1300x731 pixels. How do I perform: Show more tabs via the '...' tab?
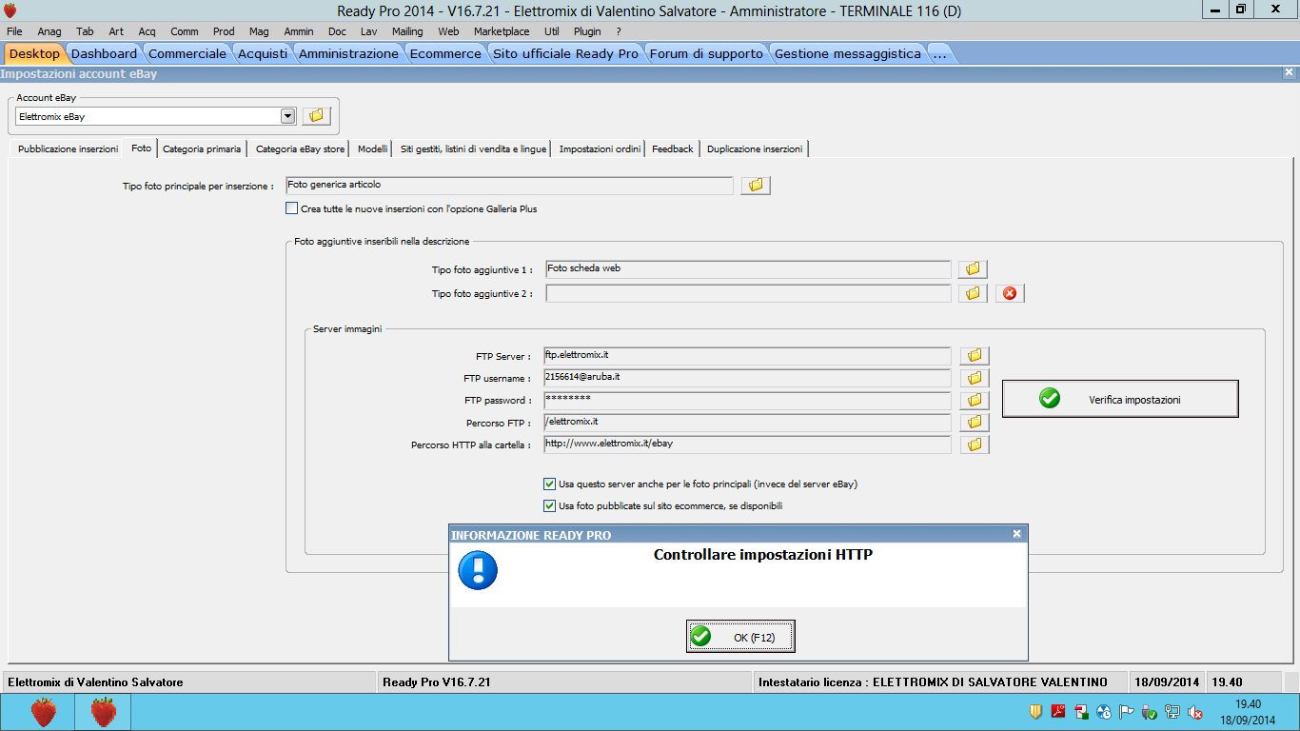click(x=939, y=53)
